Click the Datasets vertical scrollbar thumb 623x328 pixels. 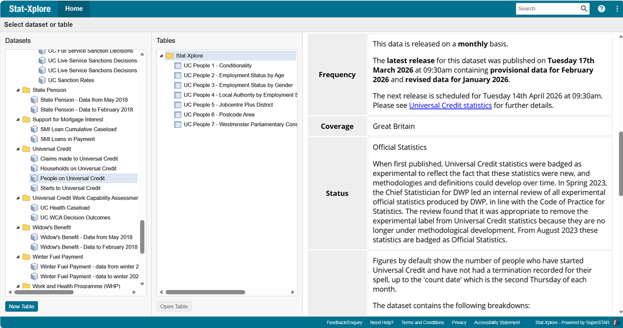142,237
